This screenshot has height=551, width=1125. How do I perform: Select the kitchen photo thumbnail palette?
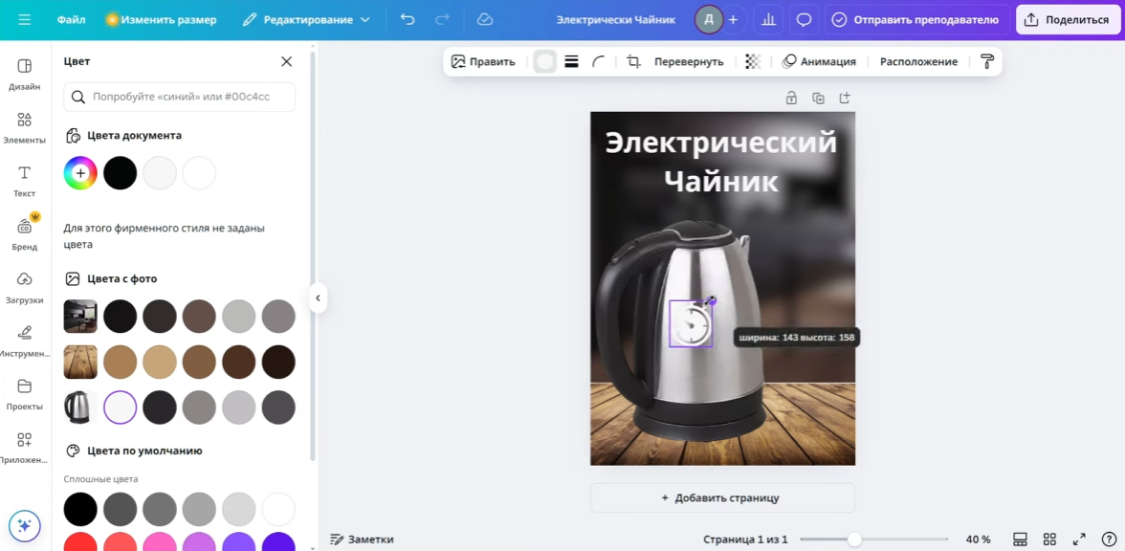tap(80, 316)
